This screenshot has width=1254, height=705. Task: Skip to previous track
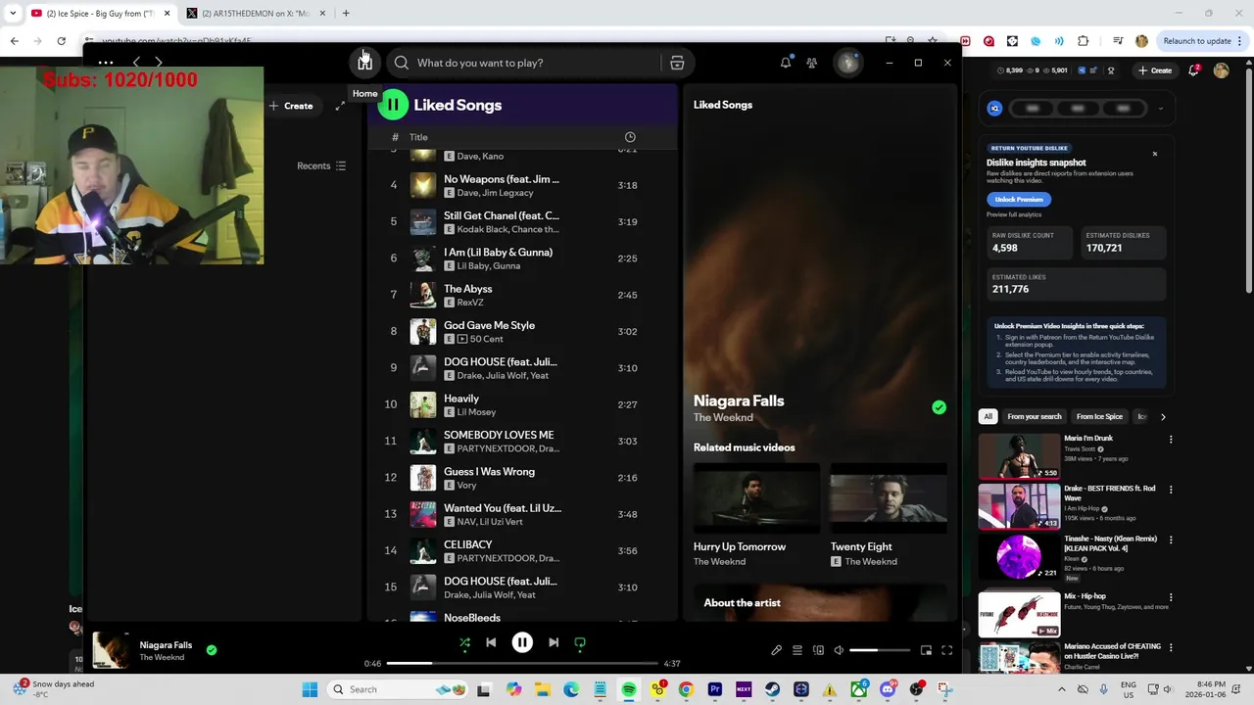pos(491,642)
